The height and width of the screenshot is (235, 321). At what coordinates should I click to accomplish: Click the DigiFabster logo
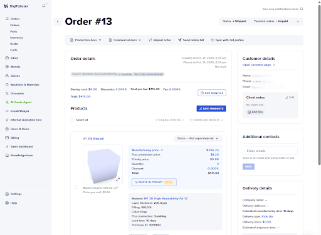coord(16,6)
